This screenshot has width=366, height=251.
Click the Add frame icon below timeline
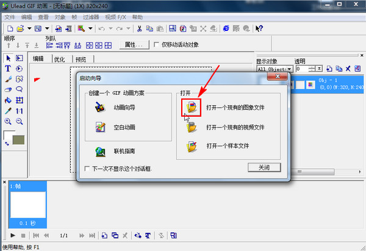[x=104, y=235]
